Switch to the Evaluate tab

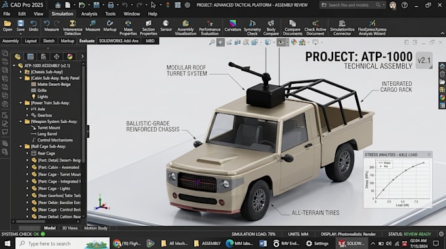pyautogui.click(x=87, y=41)
